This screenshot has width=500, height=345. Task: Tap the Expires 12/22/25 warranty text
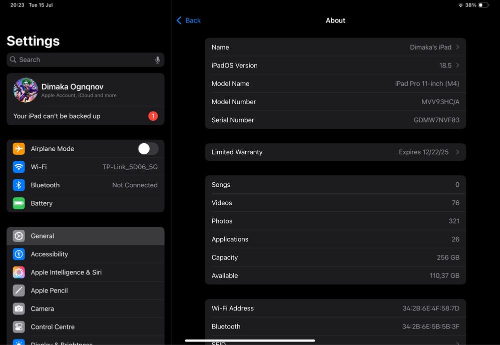pos(423,152)
